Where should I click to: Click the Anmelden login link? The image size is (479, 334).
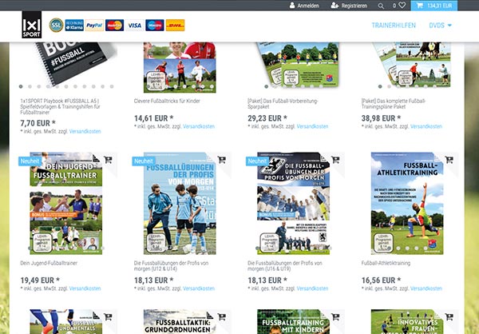click(312, 6)
